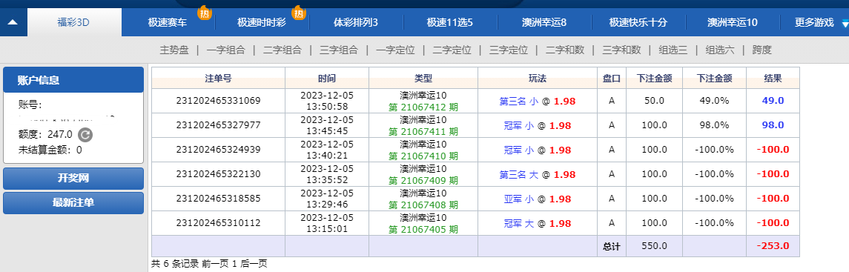Click the 冠军 大 @ 1.98 bet
Screen dimensions: 849x272
pos(537,223)
